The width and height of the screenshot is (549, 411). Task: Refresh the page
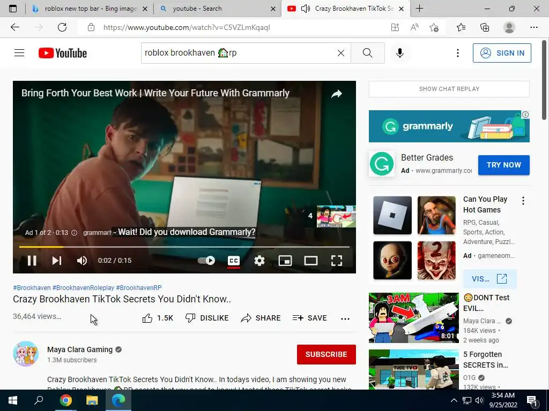pos(62,27)
